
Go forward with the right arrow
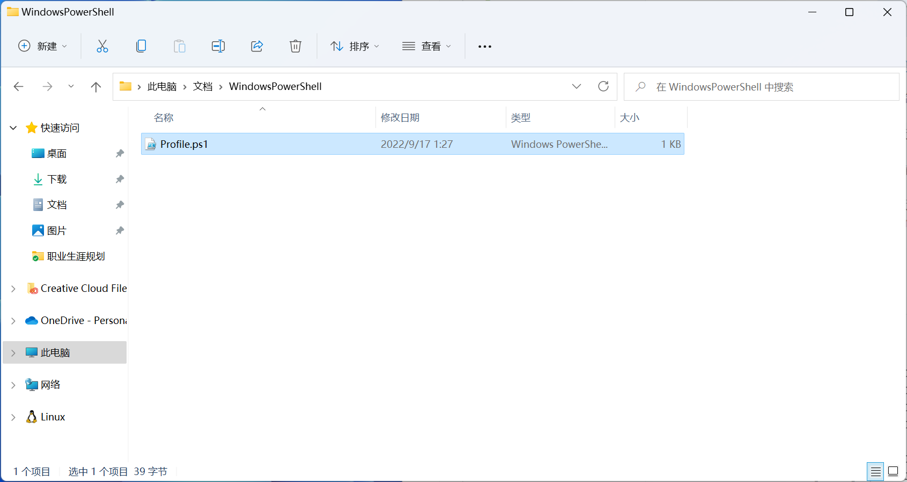pos(47,87)
